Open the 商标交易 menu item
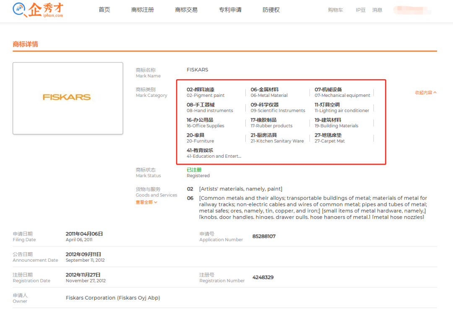This screenshot has width=453, height=313. [186, 10]
